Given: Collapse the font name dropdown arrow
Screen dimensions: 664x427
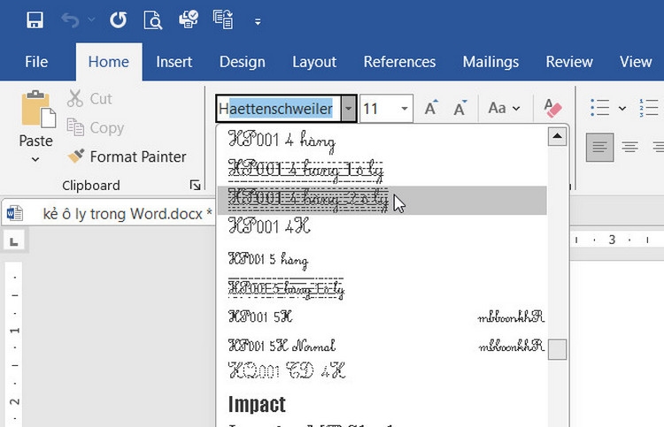Looking at the screenshot, I should click(x=348, y=109).
